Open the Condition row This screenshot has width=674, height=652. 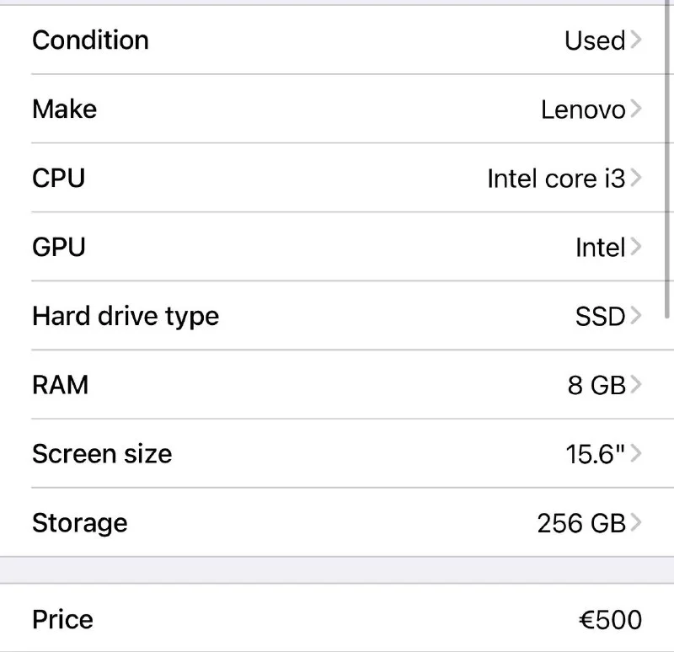(90, 40)
